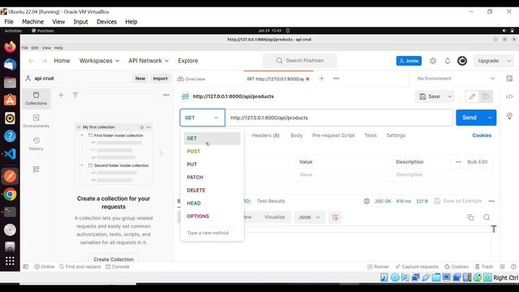Open the JSON format dropdown
Viewport: 519px width, 292px height.
(x=310, y=217)
